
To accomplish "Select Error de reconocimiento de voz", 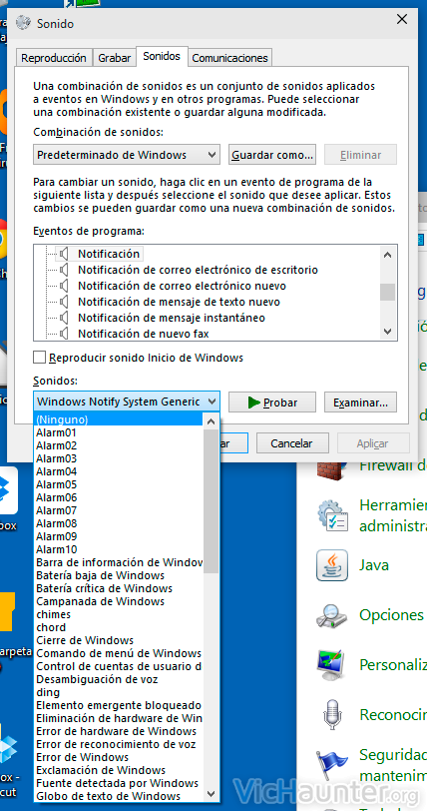I will [x=119, y=744].
